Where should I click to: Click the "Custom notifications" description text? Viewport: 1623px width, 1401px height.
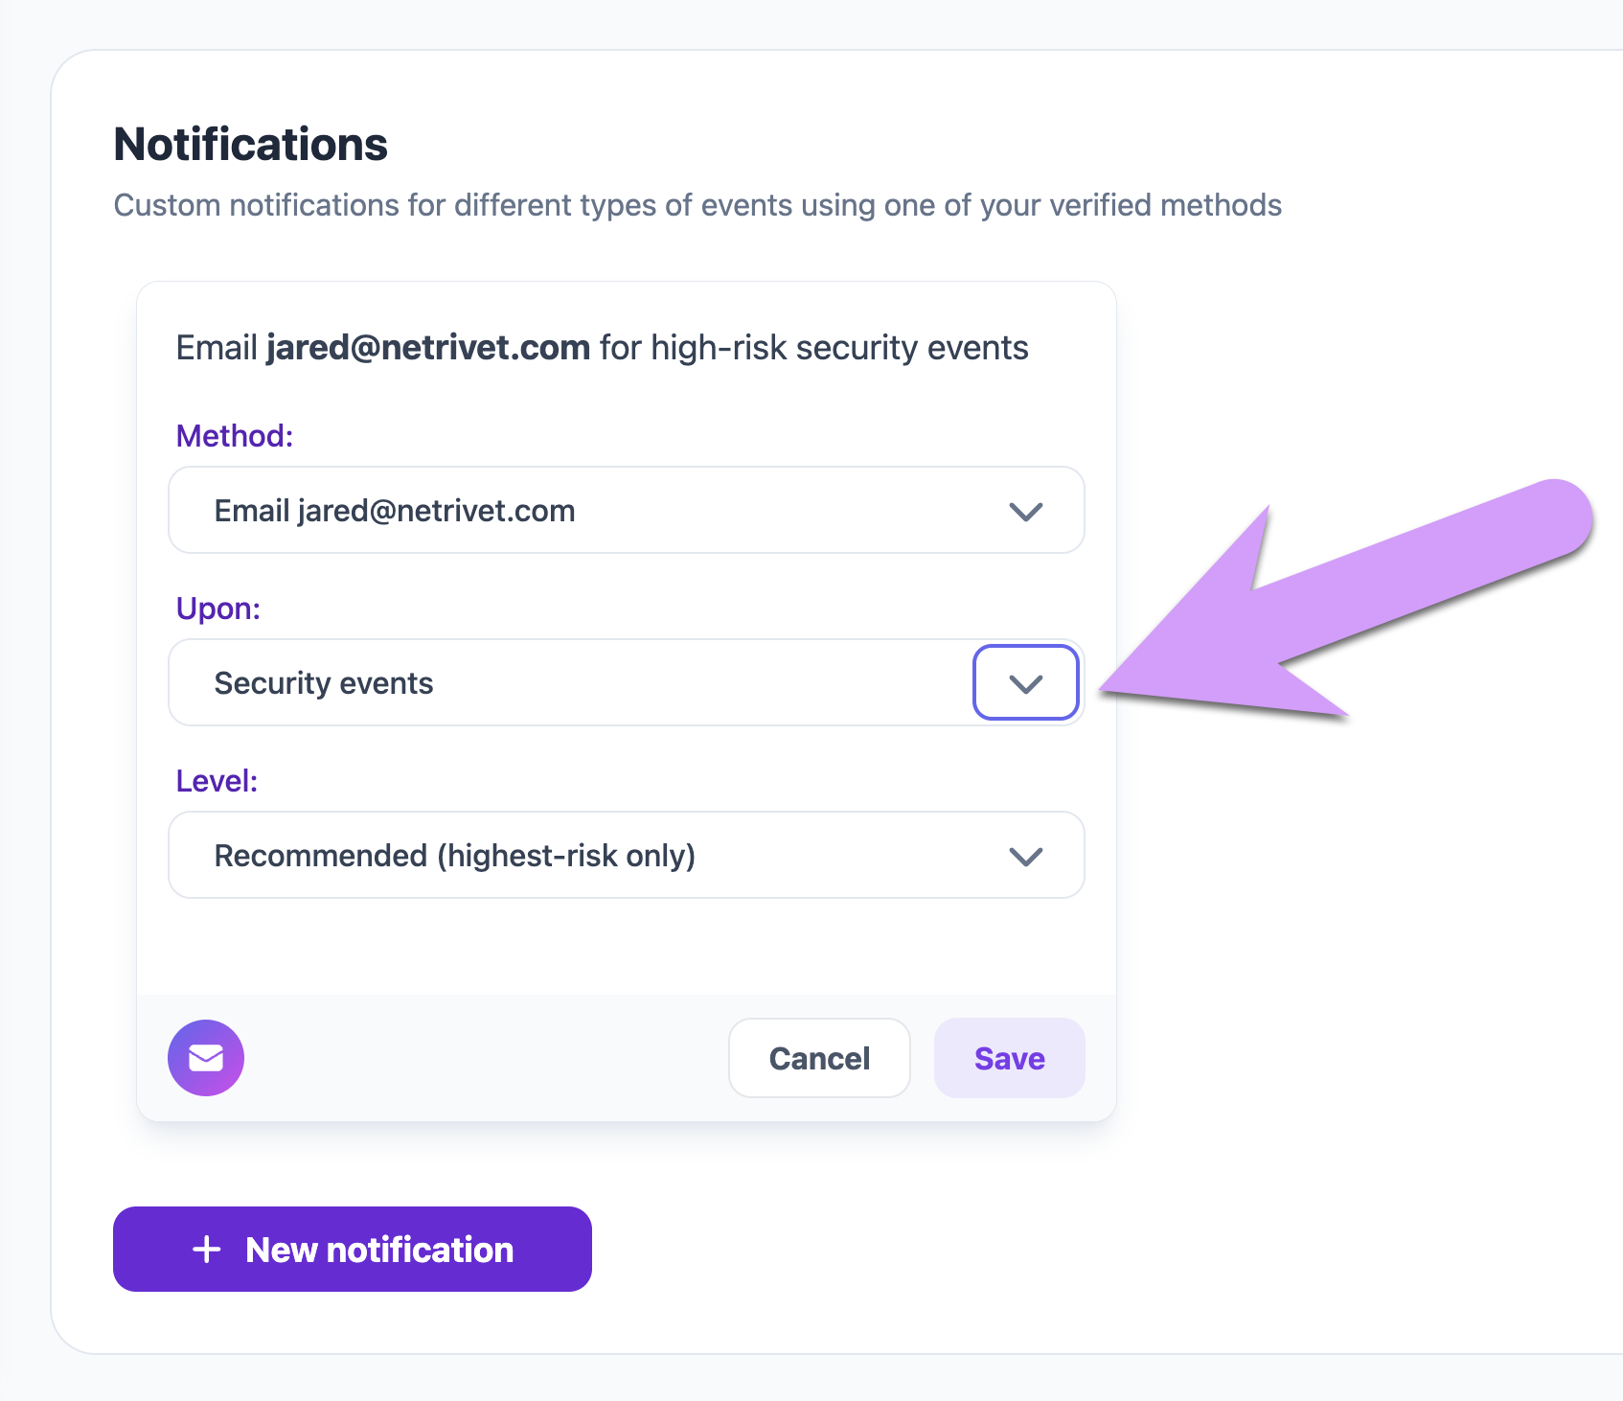coord(697,205)
